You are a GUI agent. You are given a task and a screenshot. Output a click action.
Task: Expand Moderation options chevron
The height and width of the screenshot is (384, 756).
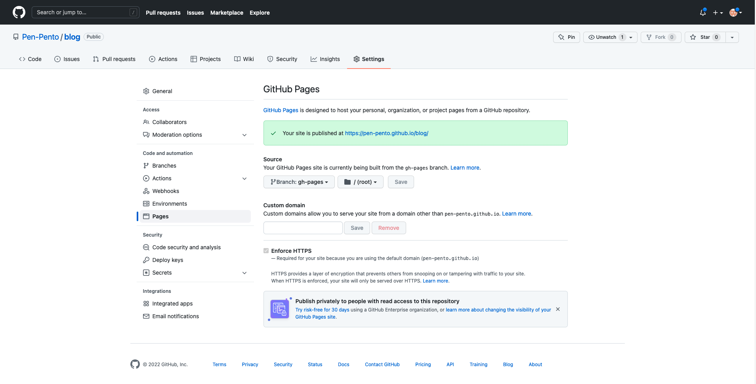(244, 135)
